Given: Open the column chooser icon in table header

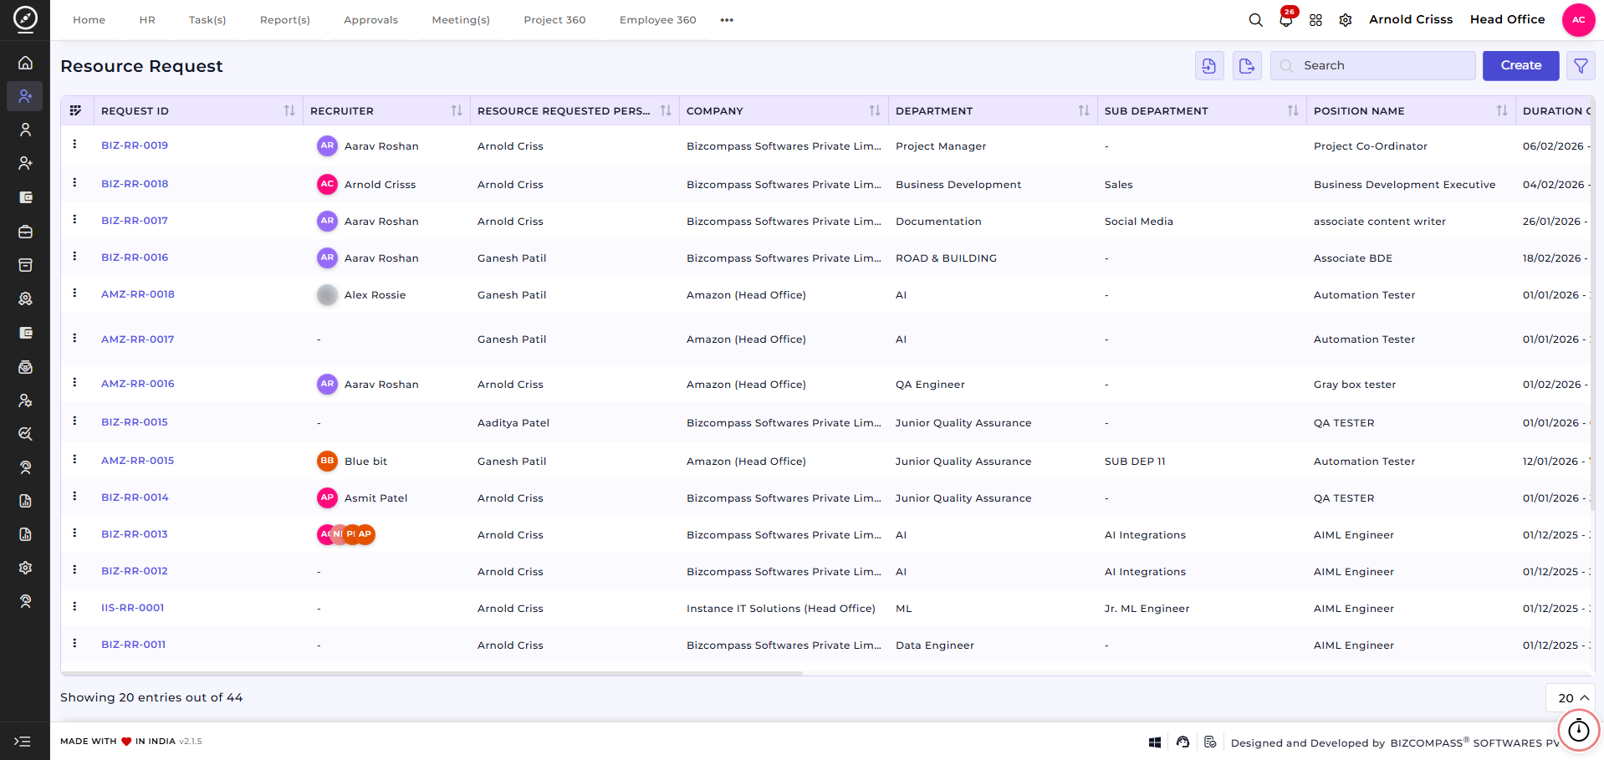Looking at the screenshot, I should pyautogui.click(x=75, y=110).
